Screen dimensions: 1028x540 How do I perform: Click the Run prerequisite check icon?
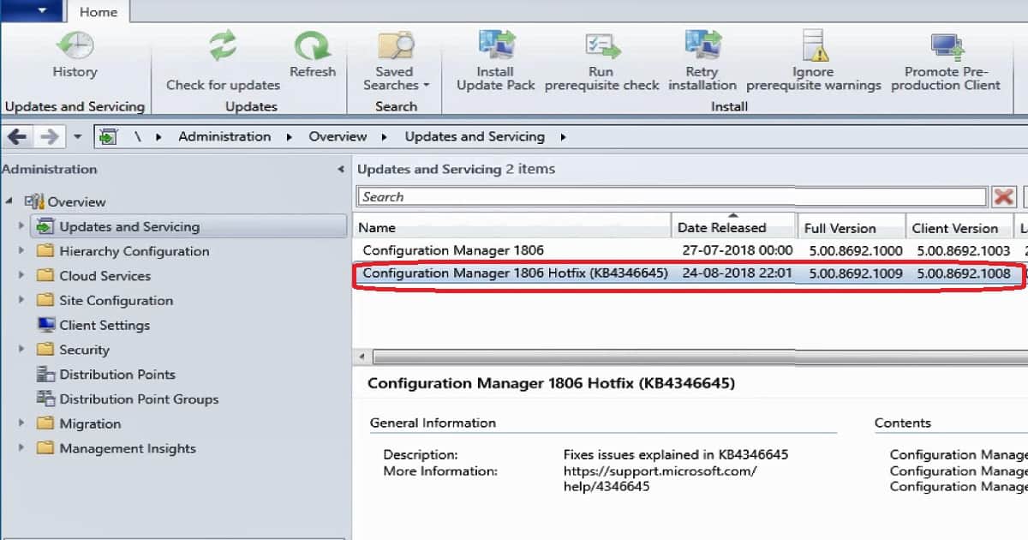pyautogui.click(x=602, y=45)
